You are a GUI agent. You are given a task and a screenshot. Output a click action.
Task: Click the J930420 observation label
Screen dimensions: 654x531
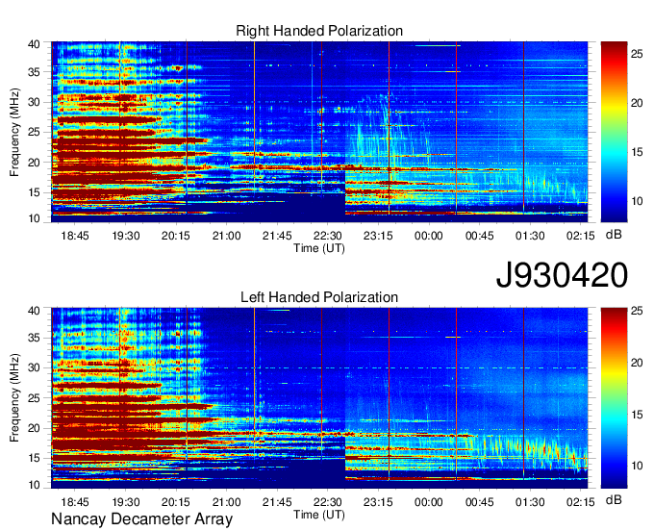coord(562,275)
